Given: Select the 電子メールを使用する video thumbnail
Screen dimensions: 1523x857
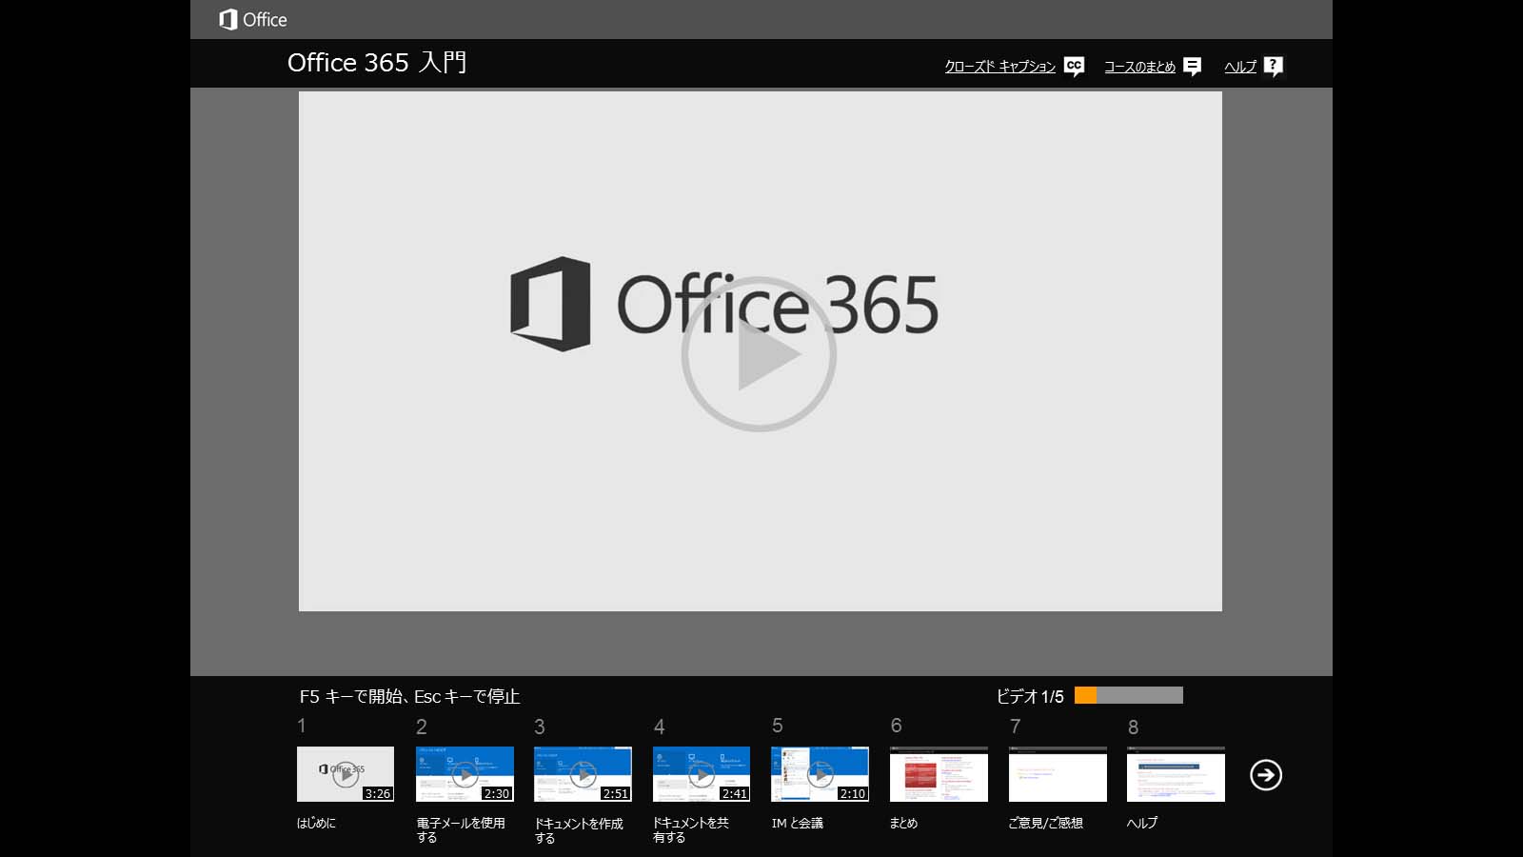Looking at the screenshot, I should coord(465,774).
